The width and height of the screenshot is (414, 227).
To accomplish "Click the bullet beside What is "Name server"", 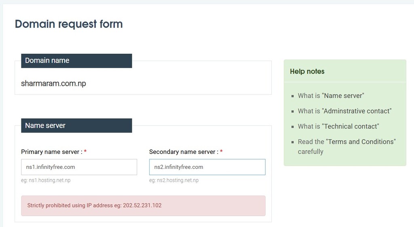I will point(292,96).
